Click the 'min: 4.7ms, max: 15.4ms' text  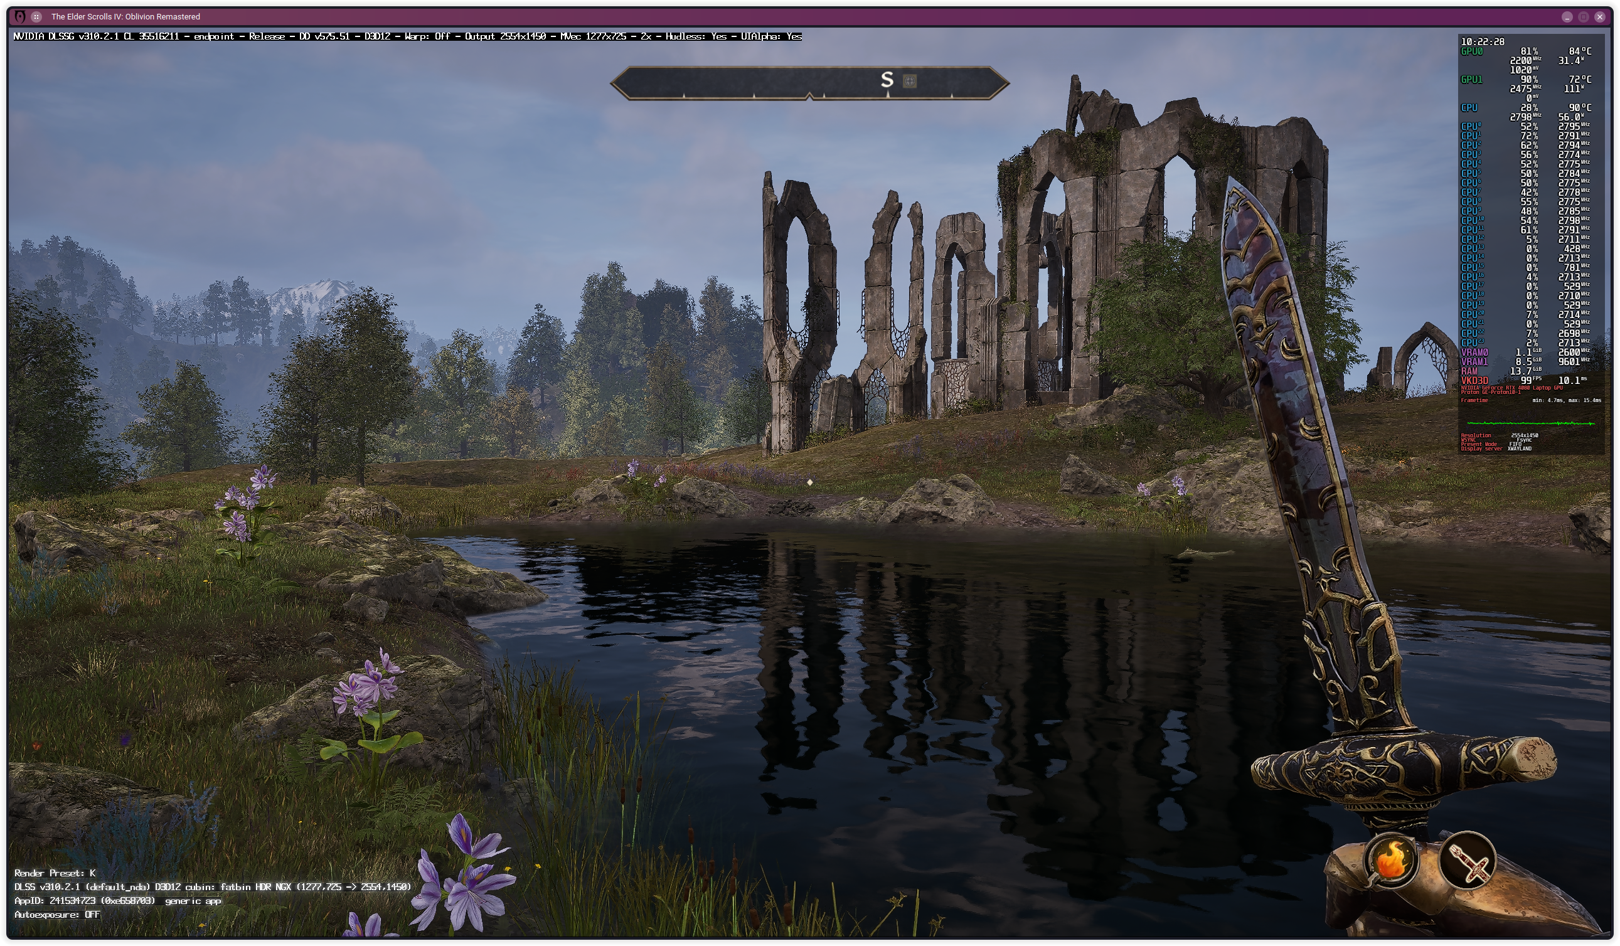click(x=1567, y=401)
